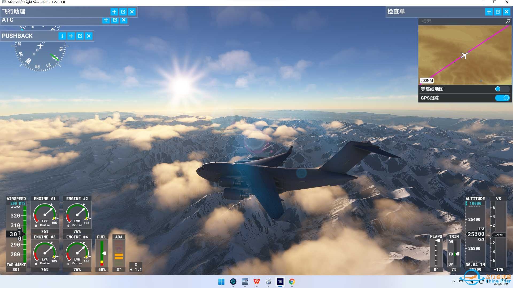This screenshot has width=513, height=288.
Task: Close the 飞行助理 panel
Action: pyautogui.click(x=132, y=12)
